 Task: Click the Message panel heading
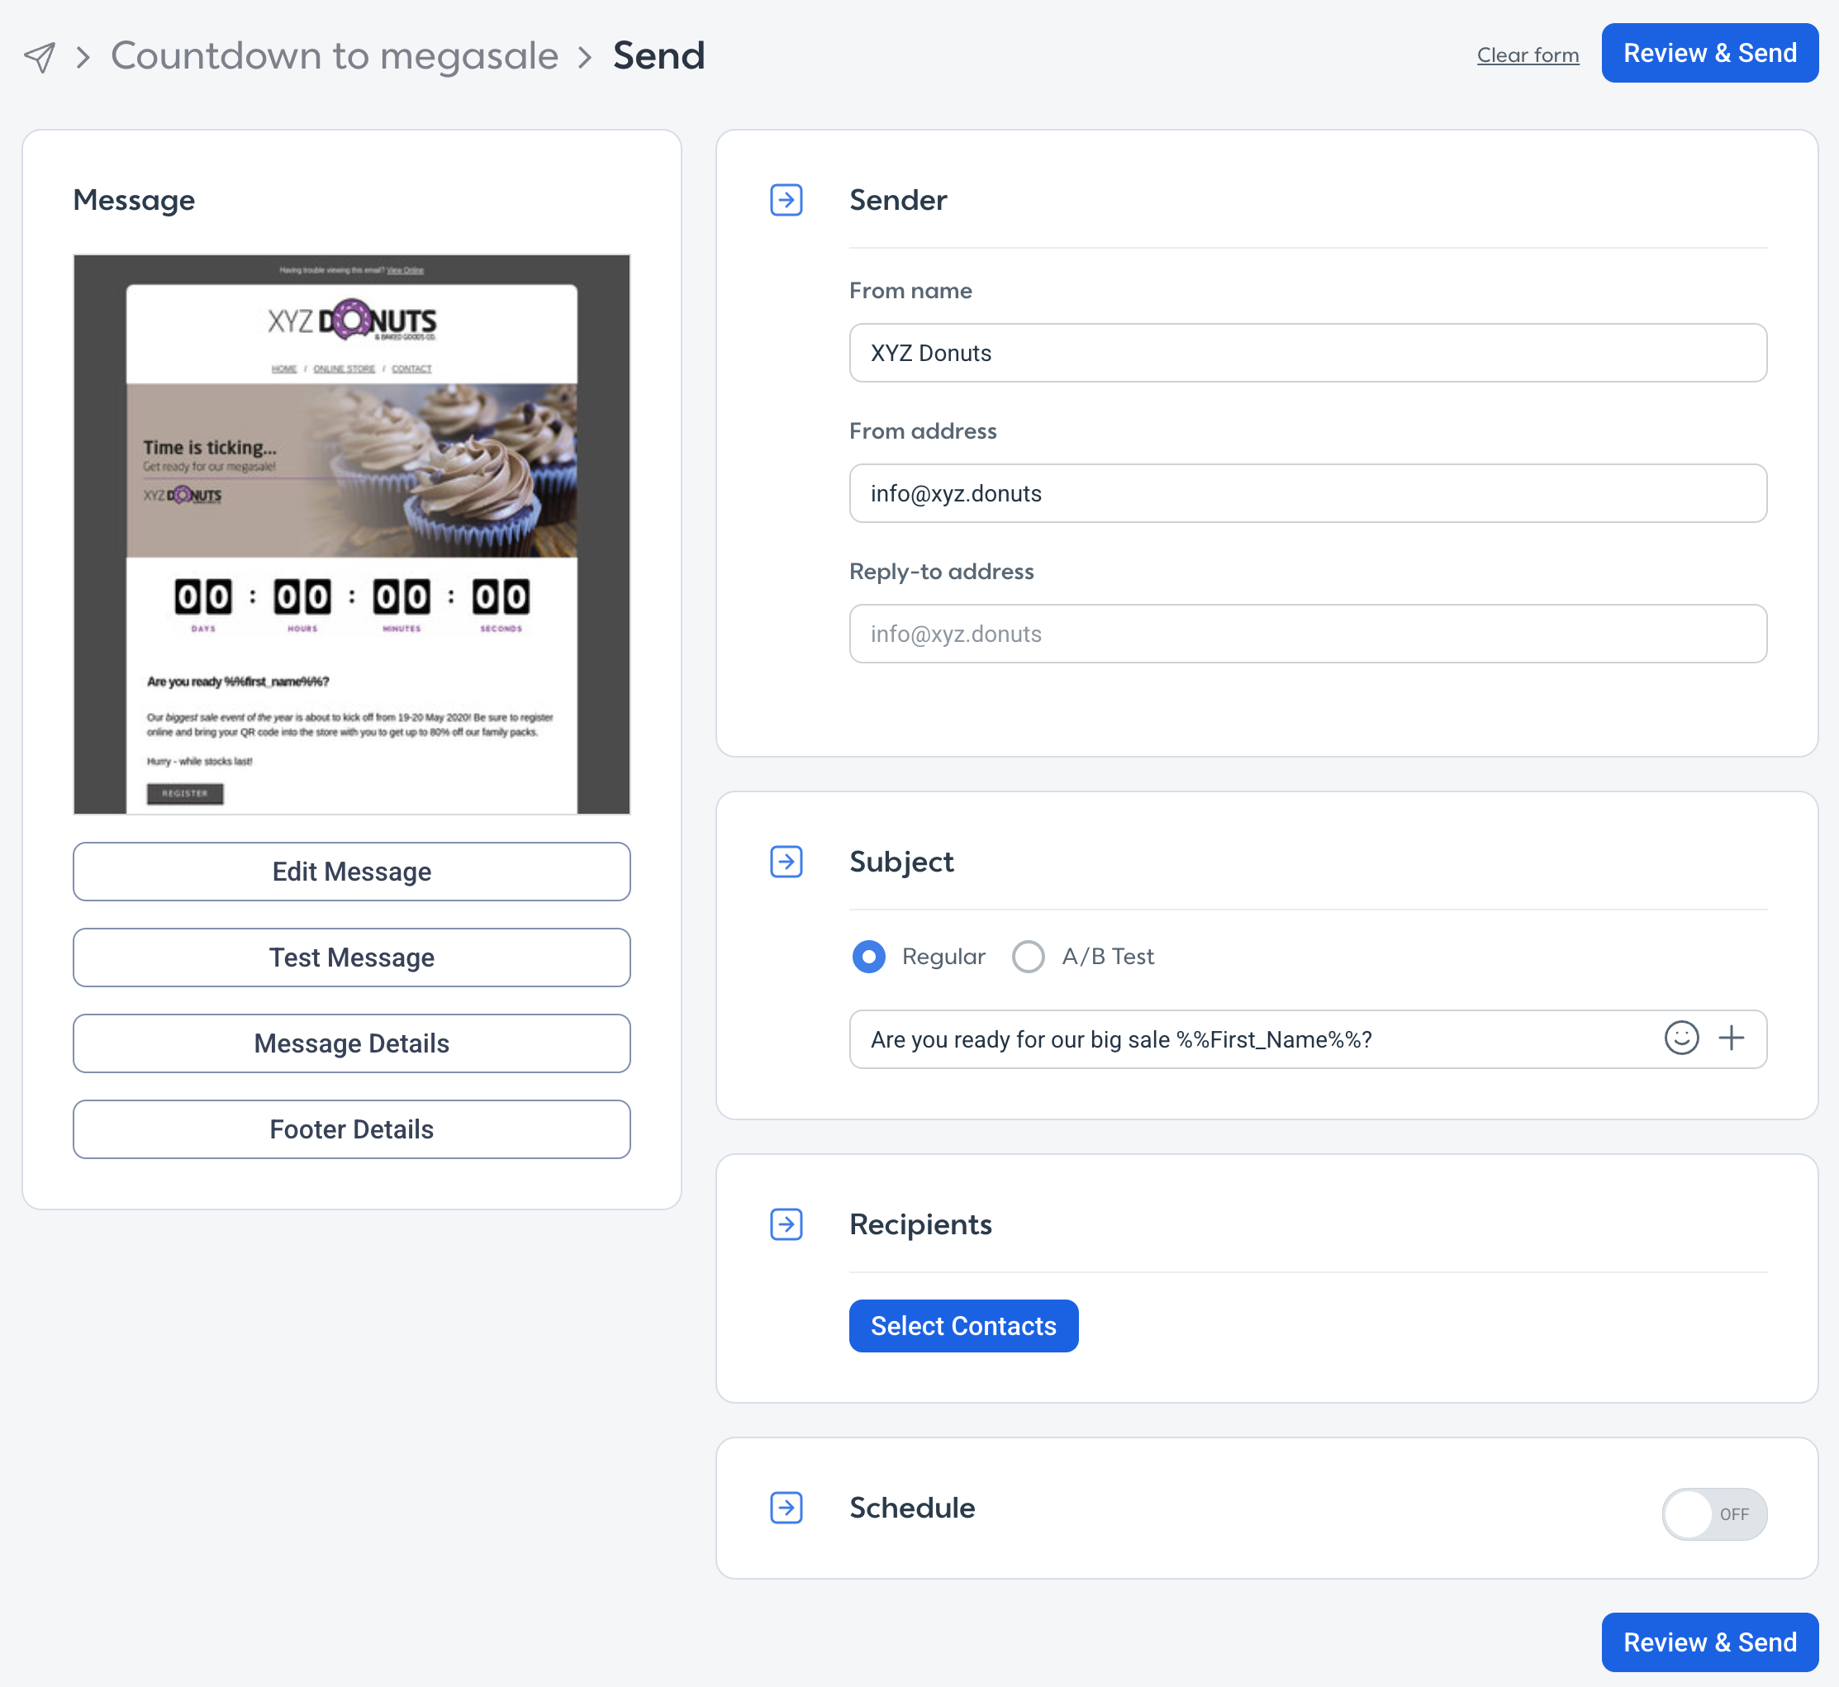134,200
